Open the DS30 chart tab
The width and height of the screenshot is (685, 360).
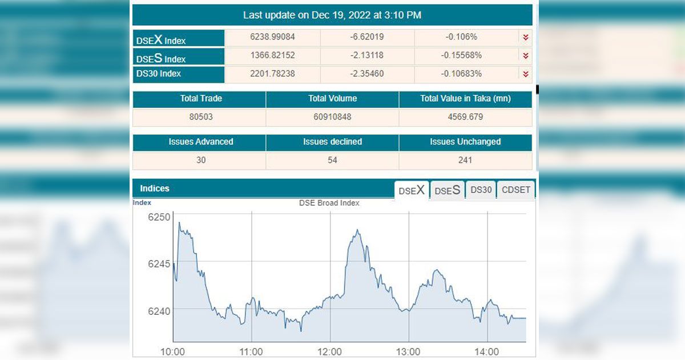[x=481, y=190]
